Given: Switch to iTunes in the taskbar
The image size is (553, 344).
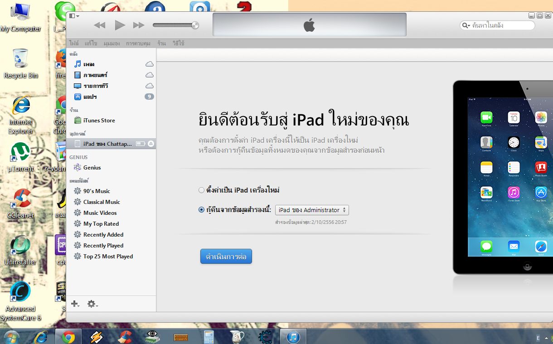Looking at the screenshot, I should 293,337.
